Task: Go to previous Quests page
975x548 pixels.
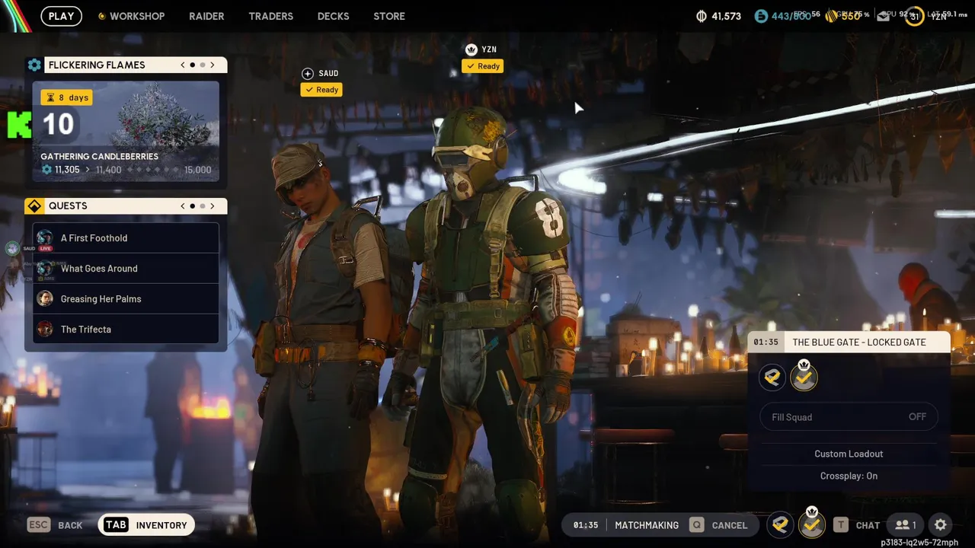Action: pyautogui.click(x=183, y=205)
